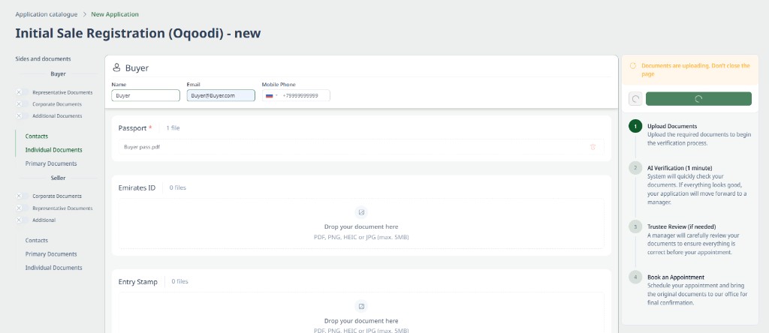Click the 'Documents are uploading' warning text
This screenshot has width=769, height=333.
(695, 70)
